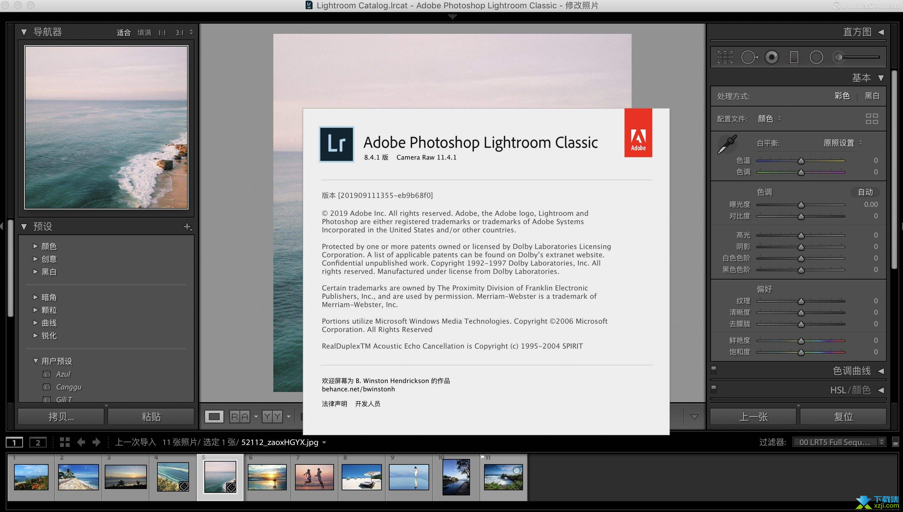Add a new preset with plus icon

[187, 227]
